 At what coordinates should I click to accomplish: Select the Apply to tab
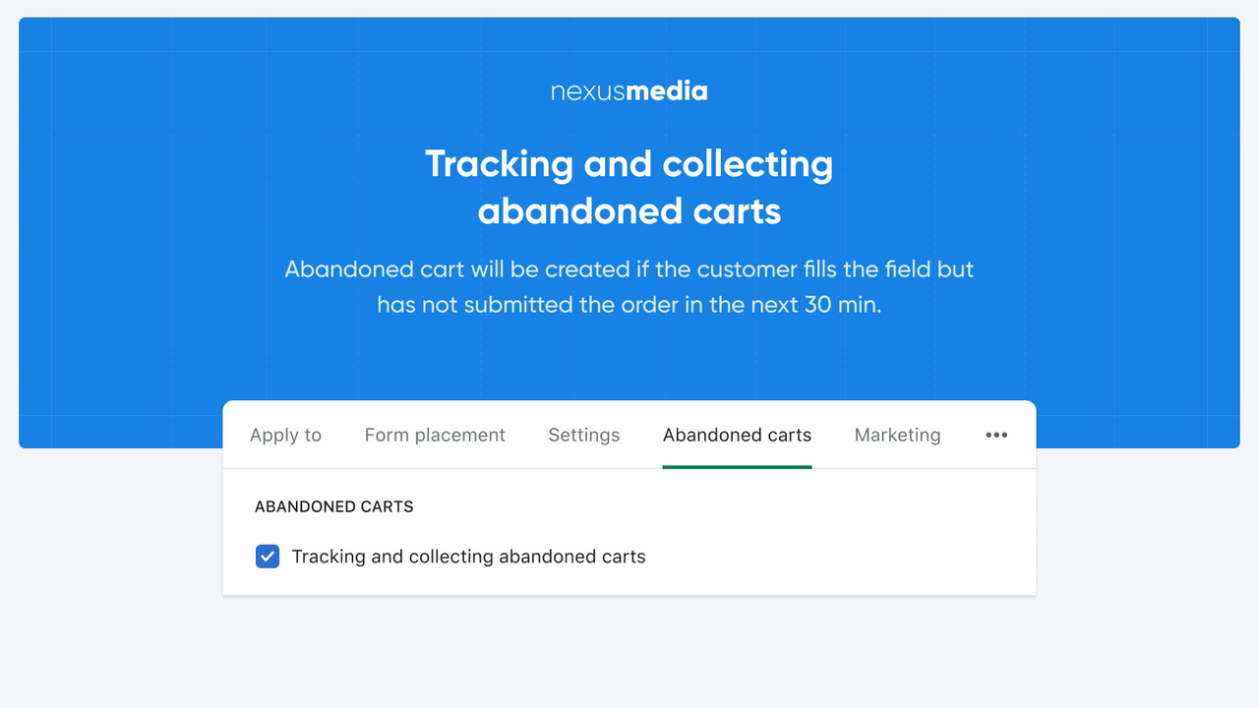[285, 435]
